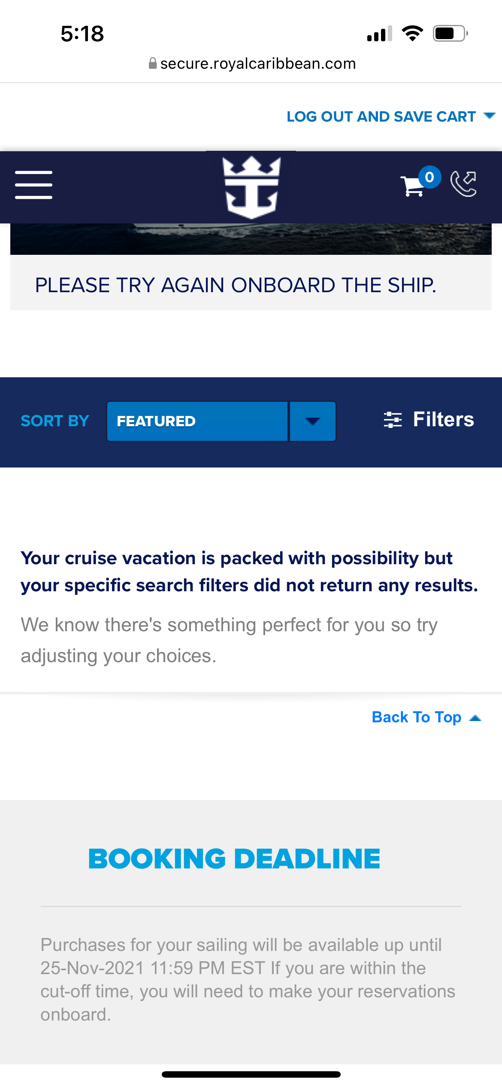Tap the Sort By label
The image size is (502, 1088).
(x=55, y=421)
